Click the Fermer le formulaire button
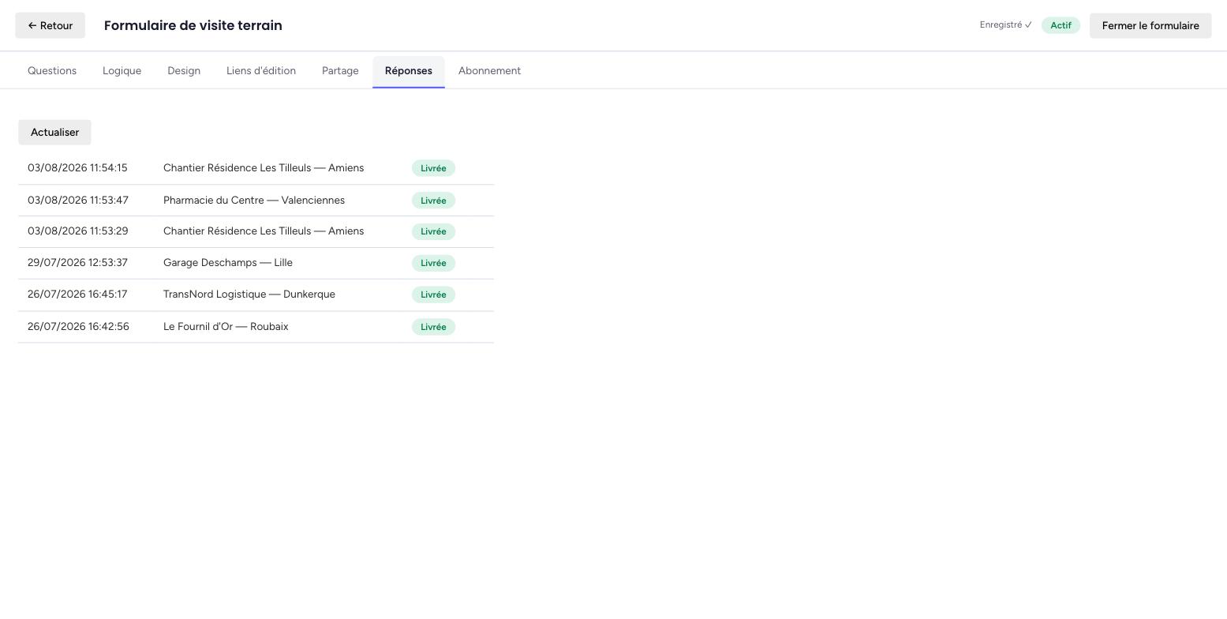This screenshot has width=1227, height=619. (x=1150, y=25)
